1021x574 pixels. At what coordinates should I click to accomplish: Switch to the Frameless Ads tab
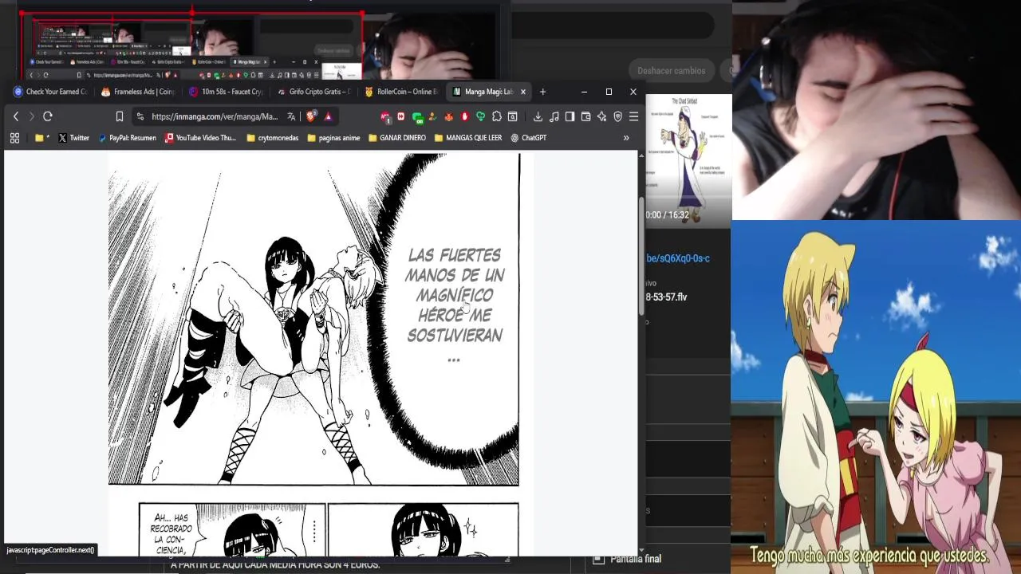137,92
